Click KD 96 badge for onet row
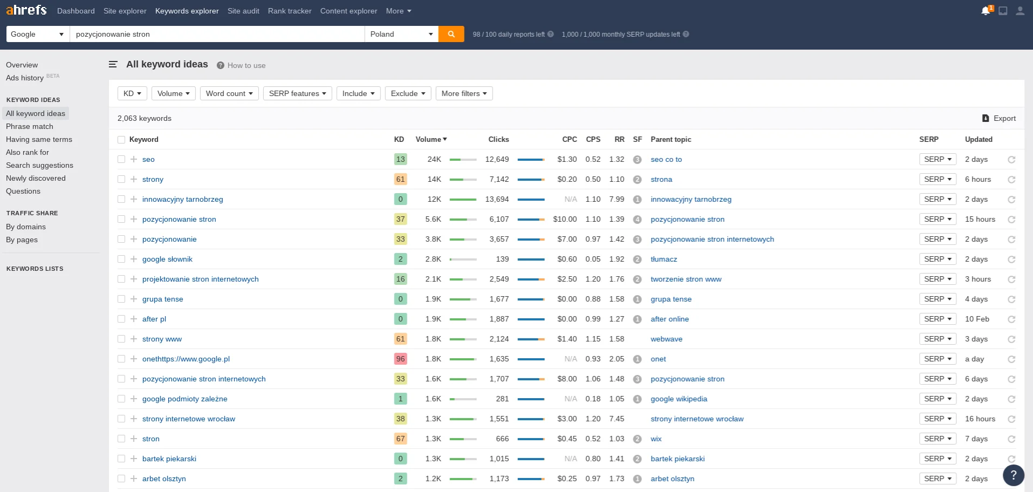This screenshot has width=1033, height=492. click(400, 359)
